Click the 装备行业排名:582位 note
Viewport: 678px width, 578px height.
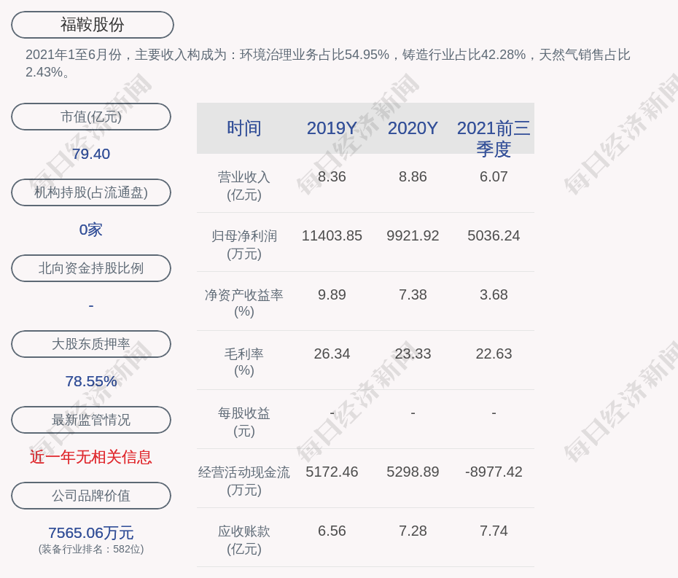coord(91,549)
